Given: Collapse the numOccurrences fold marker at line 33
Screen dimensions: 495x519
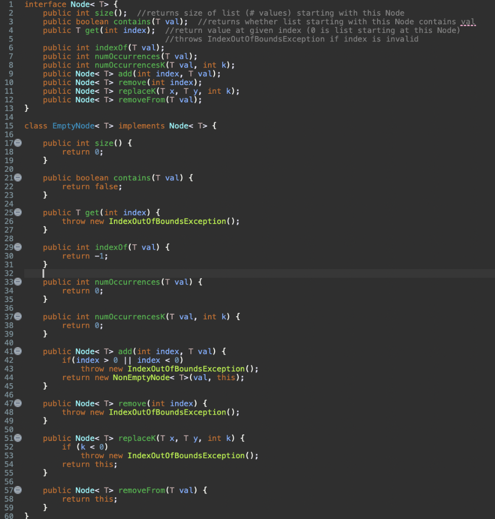Looking at the screenshot, I should pyautogui.click(x=18, y=282).
